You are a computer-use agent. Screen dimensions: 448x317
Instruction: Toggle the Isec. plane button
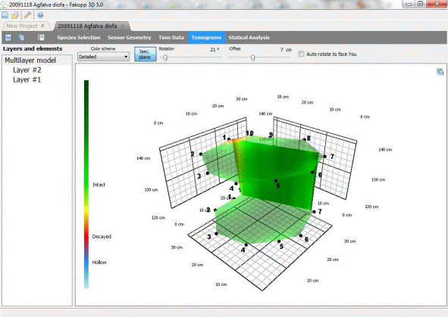145,54
